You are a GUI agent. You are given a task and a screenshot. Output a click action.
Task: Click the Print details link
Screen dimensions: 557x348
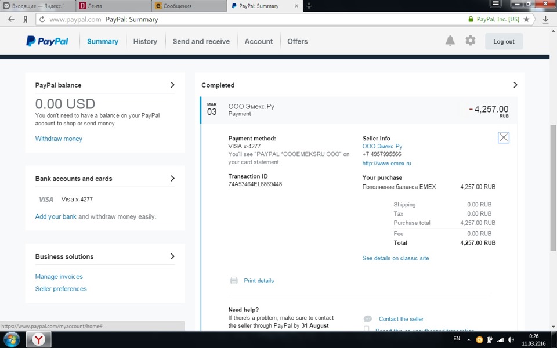[259, 281]
